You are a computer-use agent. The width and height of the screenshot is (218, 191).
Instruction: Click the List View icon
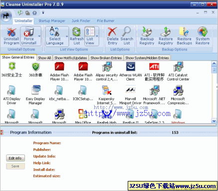tap(90, 31)
